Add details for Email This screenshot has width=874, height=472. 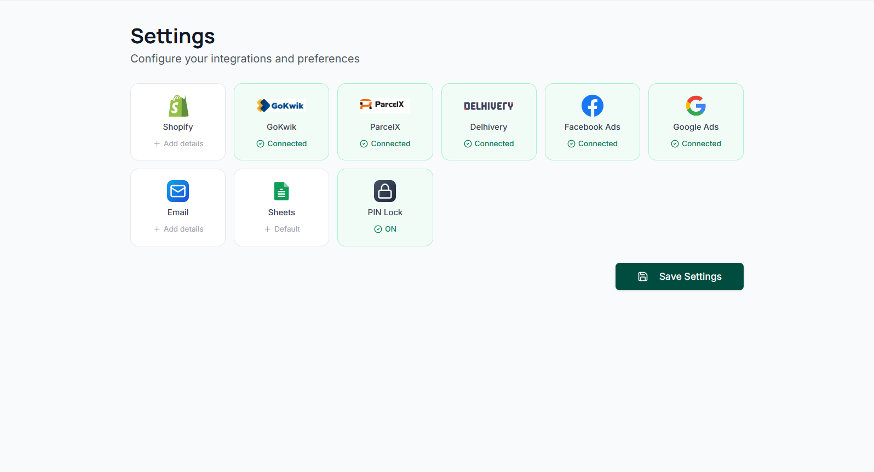[178, 229]
